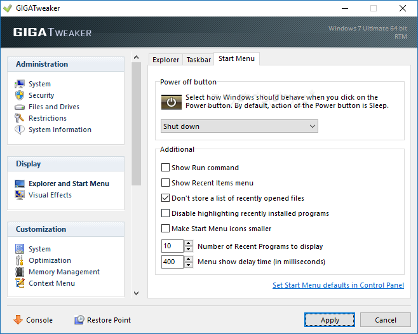Click the Restrictions keys icon
Screen dimensions: 418x334
[x=20, y=118]
